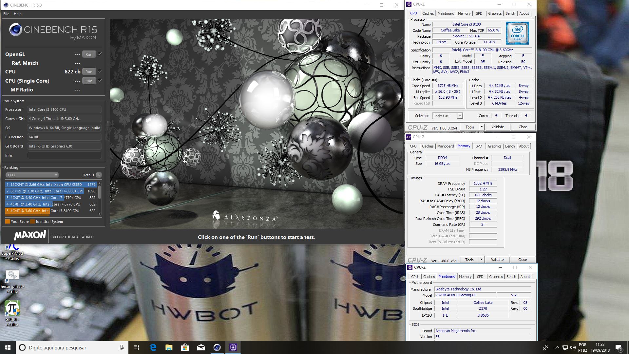Open the taskbar clock and date

click(600, 347)
